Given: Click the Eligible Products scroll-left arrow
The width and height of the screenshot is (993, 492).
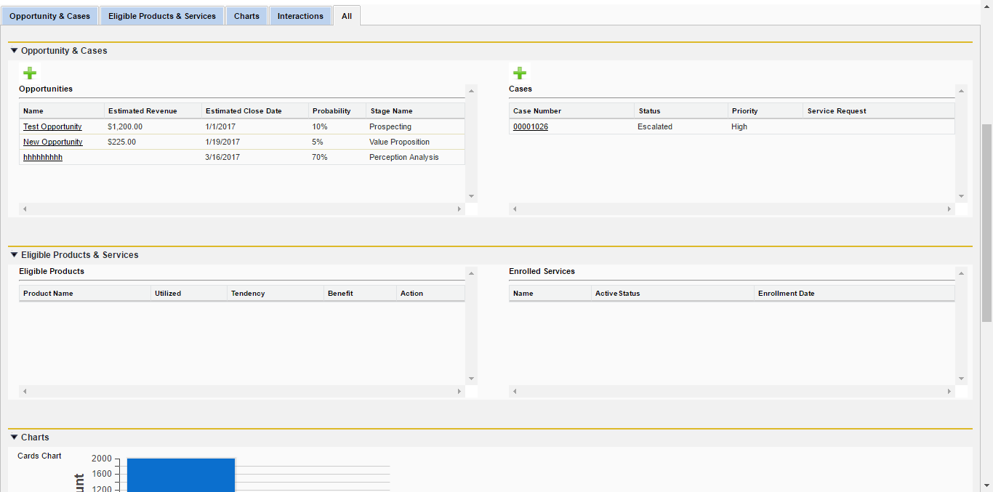Looking at the screenshot, I should coord(25,391).
